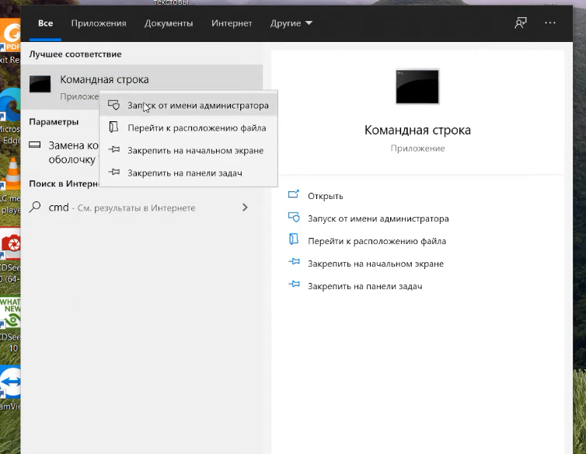The height and width of the screenshot is (454, 586).
Task: Click the file location icon in right pane
Action: click(x=294, y=241)
